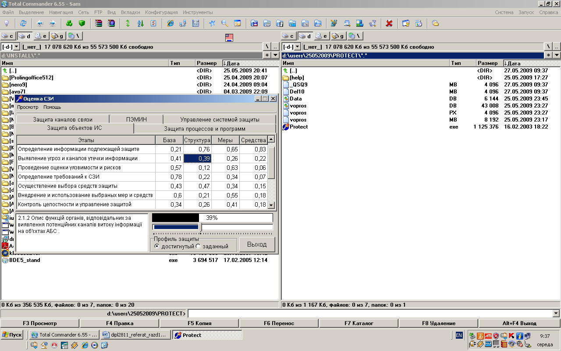Click the blue back arrow icon
Screen dimensions: 561x351
pos(40,23)
